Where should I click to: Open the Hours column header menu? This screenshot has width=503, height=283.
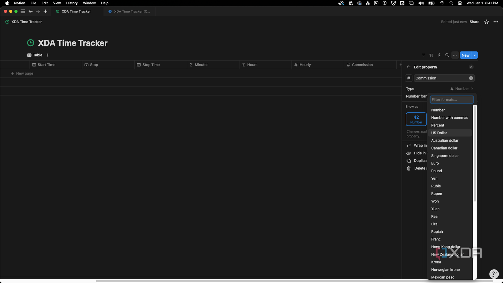tap(265, 65)
